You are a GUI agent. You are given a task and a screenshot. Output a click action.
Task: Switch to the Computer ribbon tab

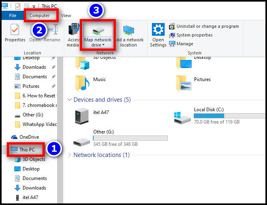point(40,15)
